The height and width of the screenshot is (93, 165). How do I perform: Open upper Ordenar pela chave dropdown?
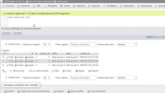tap(127, 44)
